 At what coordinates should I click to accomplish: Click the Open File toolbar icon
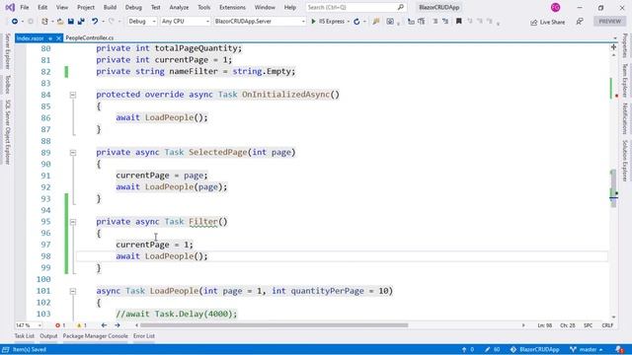(x=60, y=22)
